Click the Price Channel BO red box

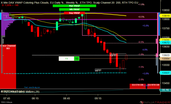point(8,66)
